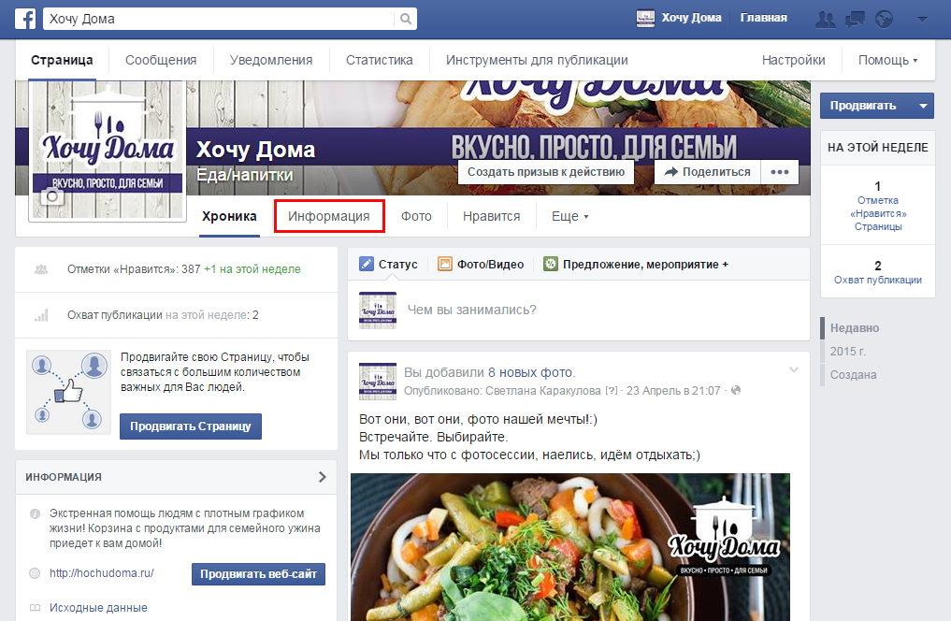Click the Охват публикации weekly stat
The height and width of the screenshot is (621, 951).
pyautogui.click(x=878, y=273)
